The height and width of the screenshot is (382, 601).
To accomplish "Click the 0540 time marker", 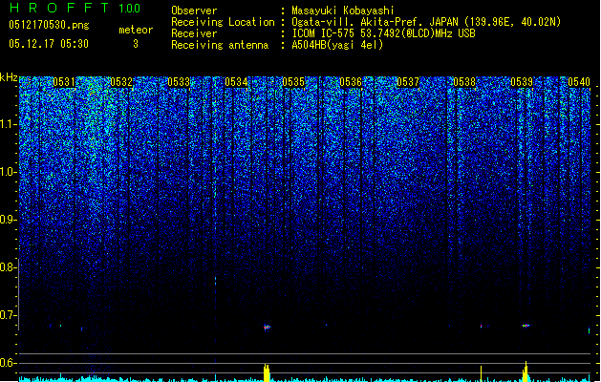I will tap(579, 82).
